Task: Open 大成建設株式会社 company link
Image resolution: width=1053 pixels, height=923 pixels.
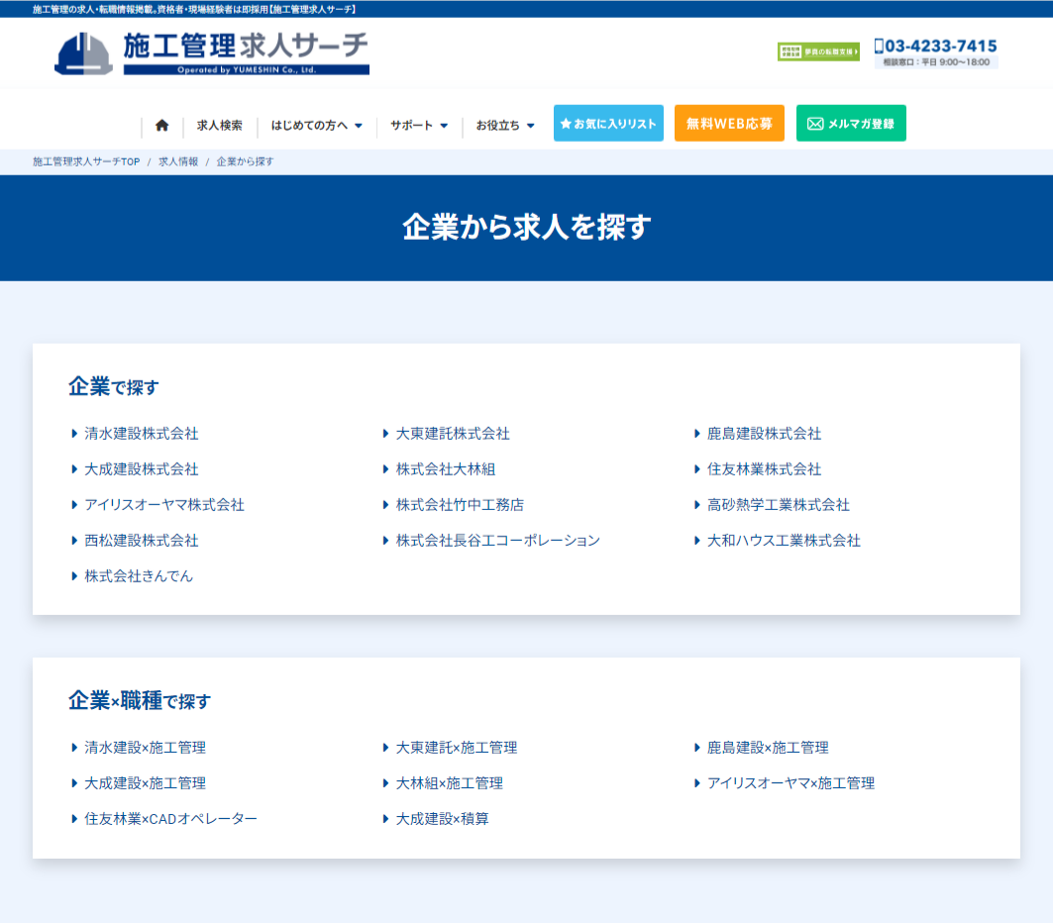Action: coord(141,469)
